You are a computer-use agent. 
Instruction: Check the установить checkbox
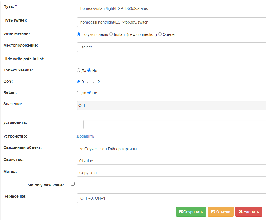click(x=78, y=122)
